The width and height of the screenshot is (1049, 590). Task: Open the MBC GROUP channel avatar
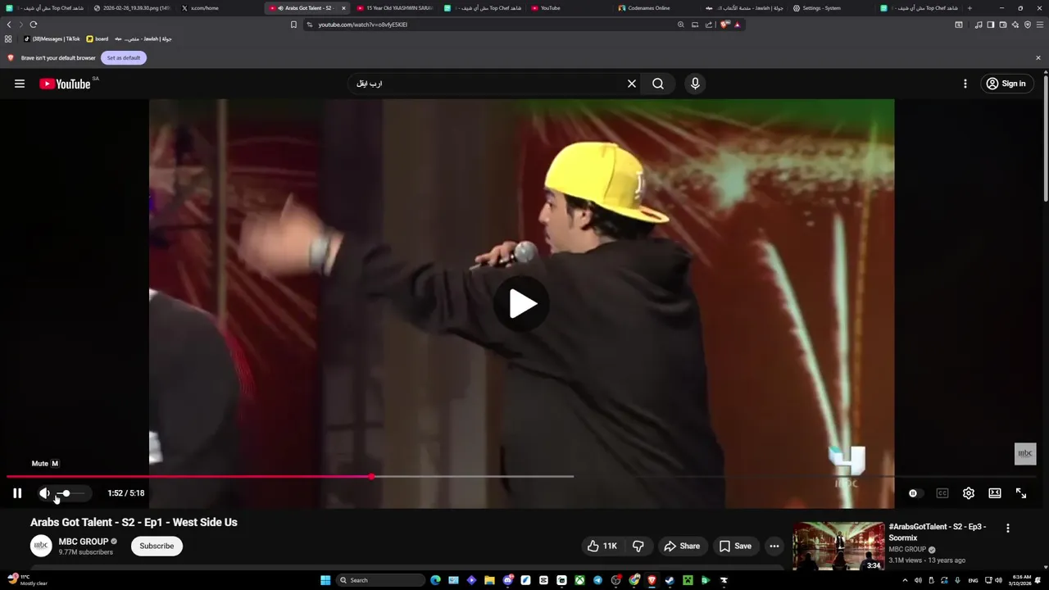[x=41, y=546]
